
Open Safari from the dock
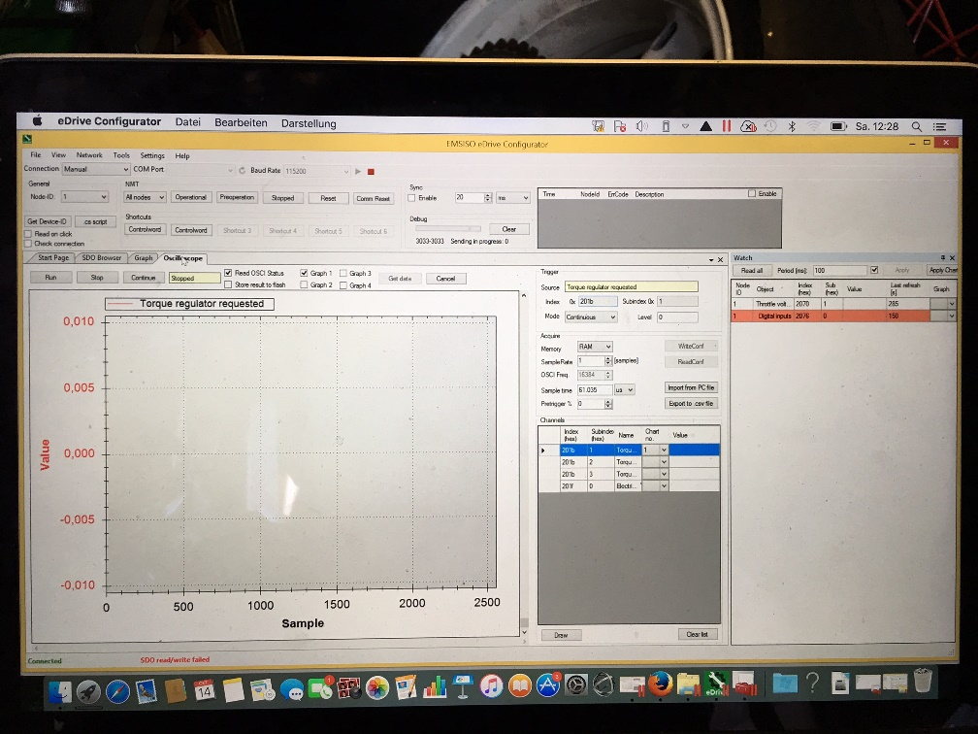[118, 691]
